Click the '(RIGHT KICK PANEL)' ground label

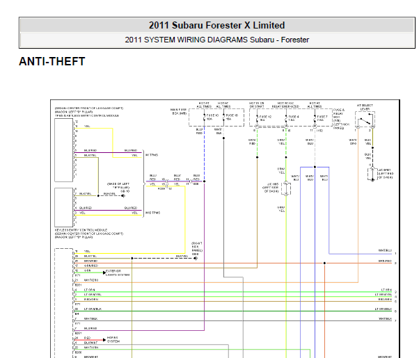point(197,247)
